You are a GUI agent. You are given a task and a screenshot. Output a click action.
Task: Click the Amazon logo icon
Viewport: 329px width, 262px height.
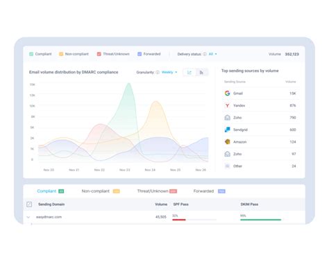(228, 141)
